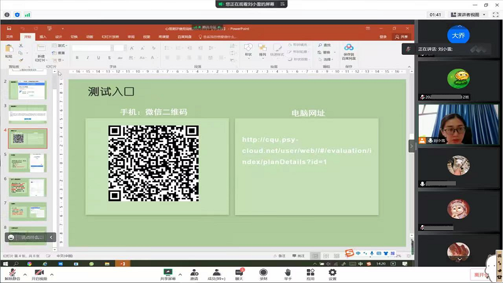Open the 版式 layout dropdown
This screenshot has width=503, height=283.
coord(60,45)
